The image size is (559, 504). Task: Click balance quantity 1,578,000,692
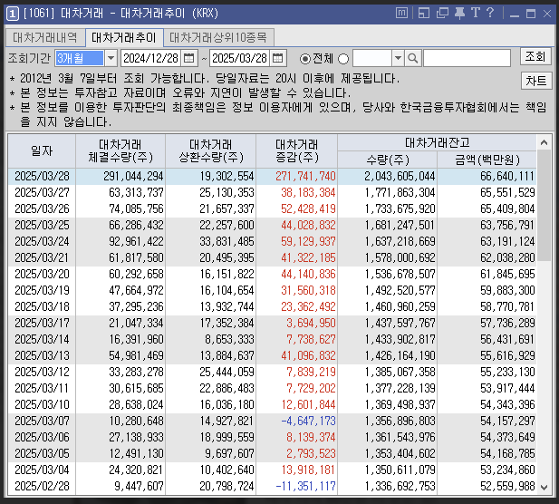coord(400,257)
